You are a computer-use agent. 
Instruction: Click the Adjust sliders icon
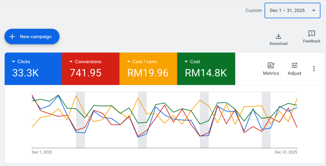click(x=294, y=66)
